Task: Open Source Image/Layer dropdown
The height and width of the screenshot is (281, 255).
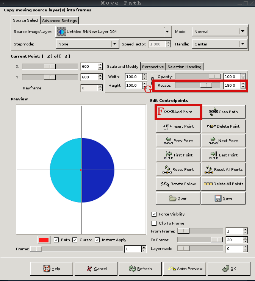Action: (x=114, y=32)
